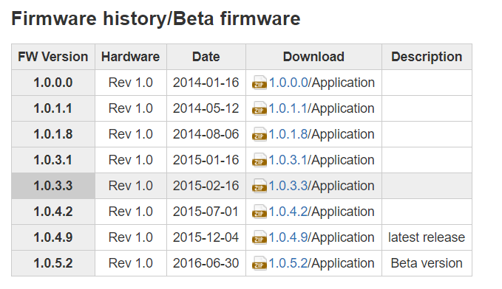Click the date 2014-05-12

click(x=206, y=108)
